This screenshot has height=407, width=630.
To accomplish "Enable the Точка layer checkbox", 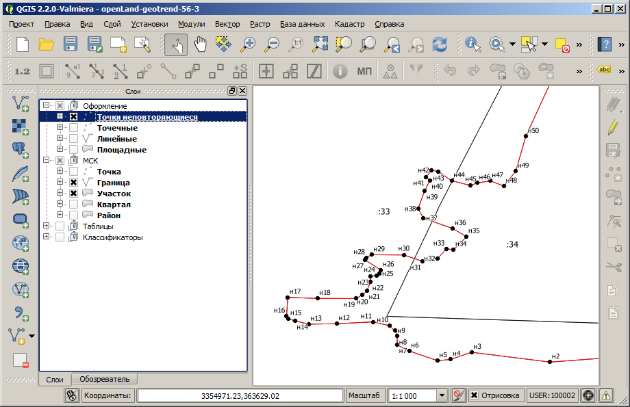I will click(73, 172).
